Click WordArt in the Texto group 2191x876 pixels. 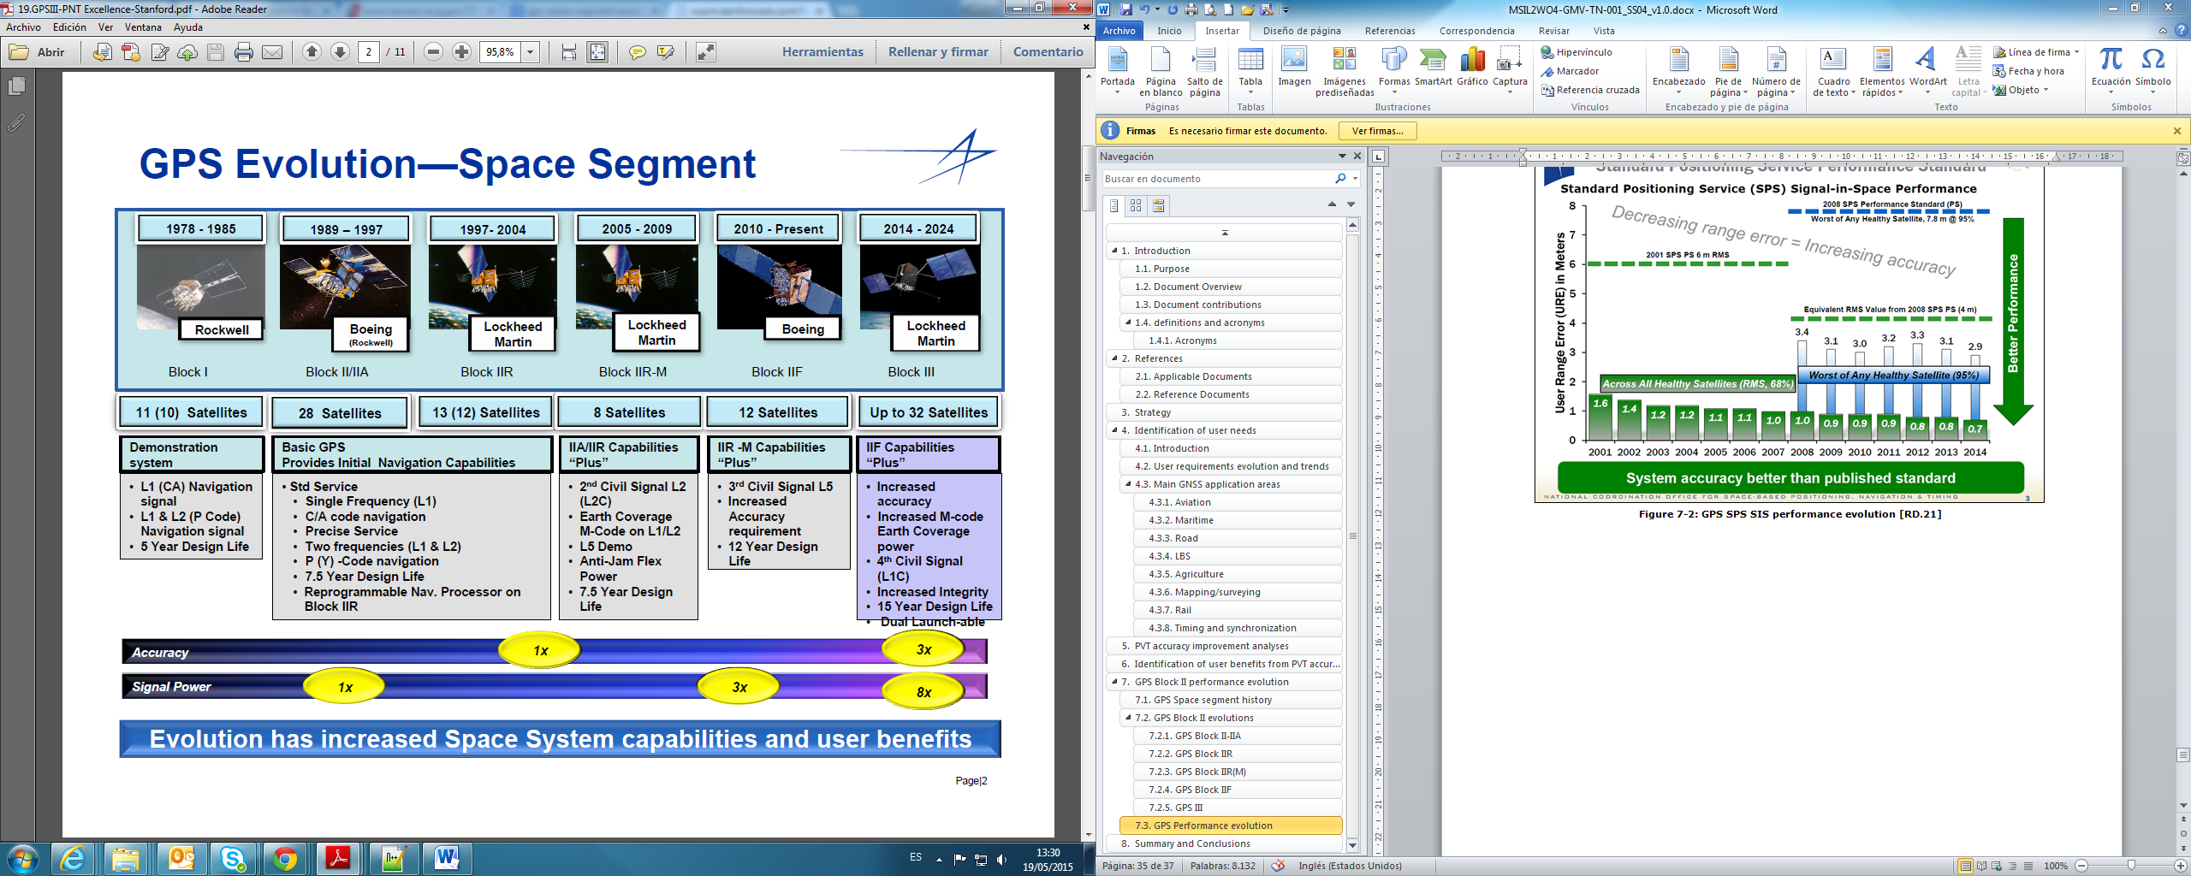1927,68
